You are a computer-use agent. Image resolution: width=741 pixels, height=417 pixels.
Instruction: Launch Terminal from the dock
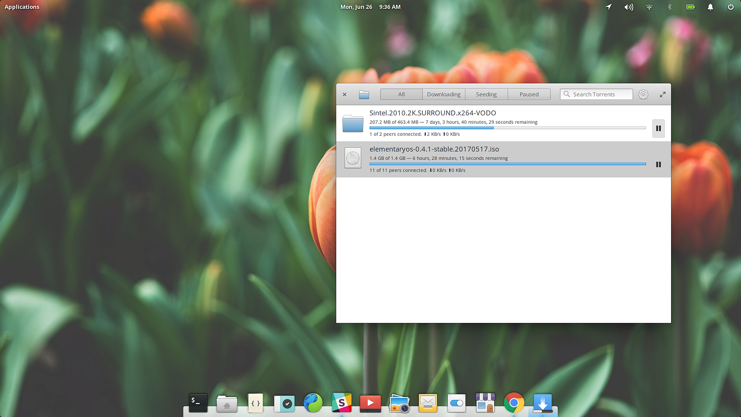198,403
